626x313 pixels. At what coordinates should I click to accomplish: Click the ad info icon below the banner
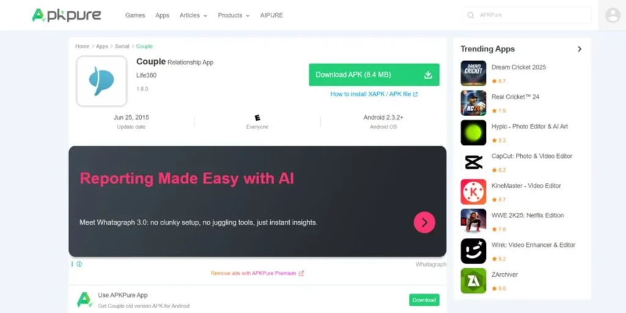point(79,264)
